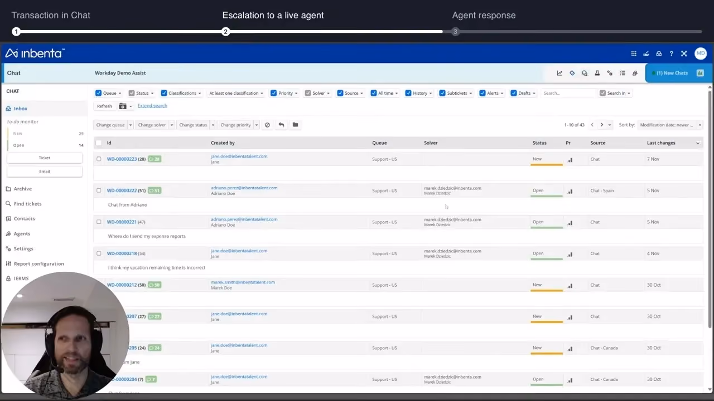This screenshot has width=714, height=401.
Task: Toggle the Queue filter checkbox
Action: point(98,93)
